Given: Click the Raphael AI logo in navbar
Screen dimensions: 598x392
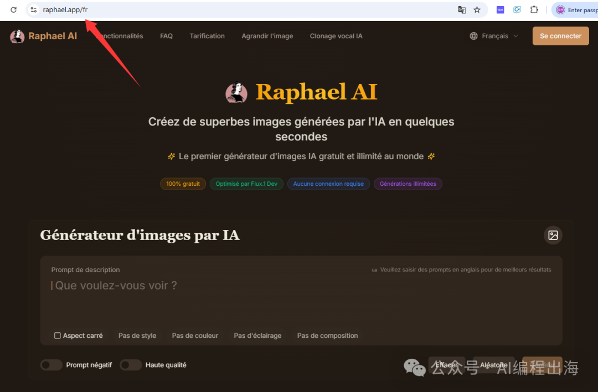Looking at the screenshot, I should [44, 36].
